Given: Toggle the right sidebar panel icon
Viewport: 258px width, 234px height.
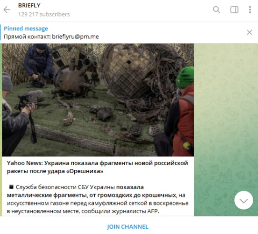Looking at the screenshot, I should pos(234,10).
